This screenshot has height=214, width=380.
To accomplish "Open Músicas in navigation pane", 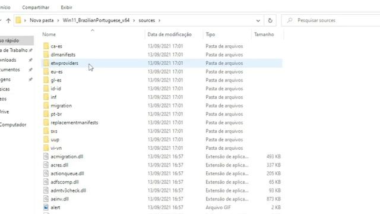I will pos(5,89).
